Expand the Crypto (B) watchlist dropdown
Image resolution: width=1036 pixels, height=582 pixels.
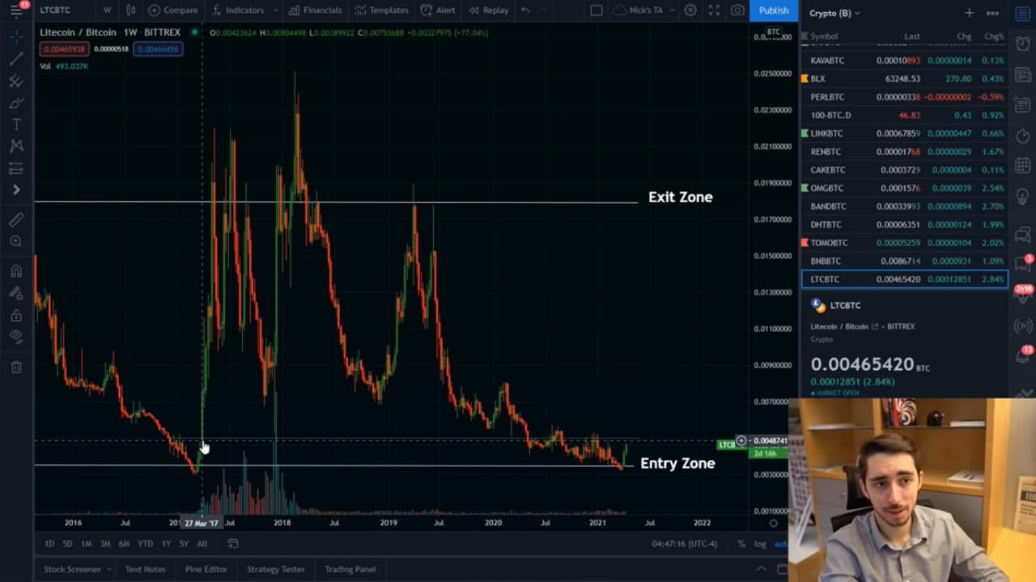[x=834, y=13]
